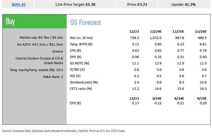The width and height of the screenshot is (212, 136).
Task: Click the Source footnote text
Action: point(64,131)
